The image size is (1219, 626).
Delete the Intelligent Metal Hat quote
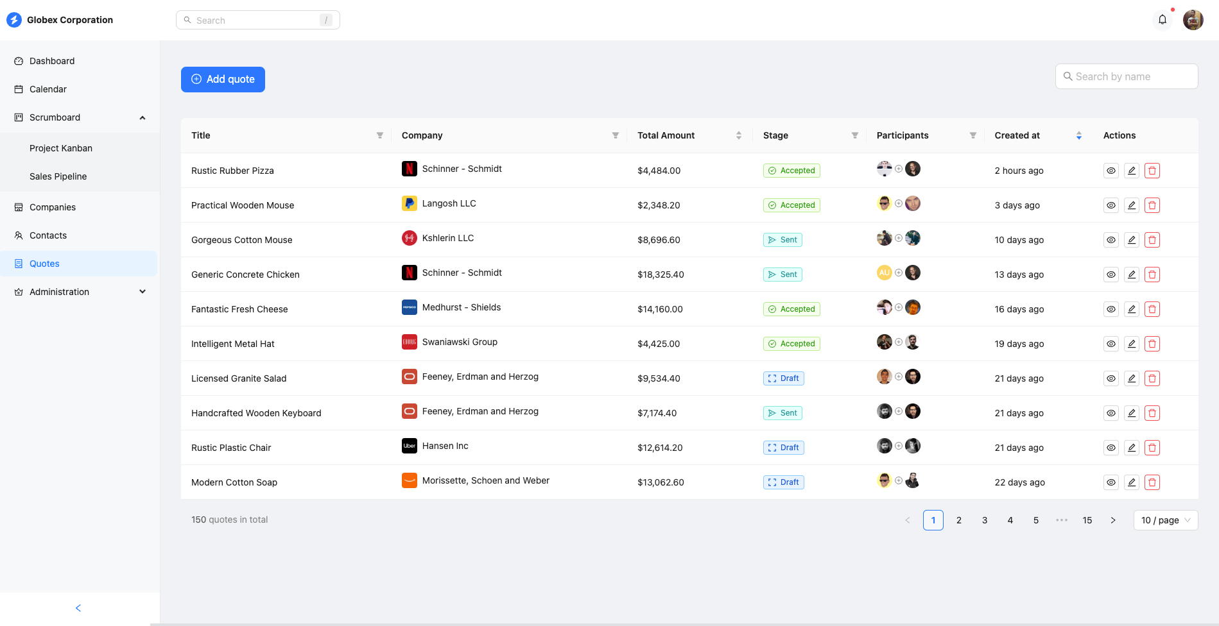click(1152, 344)
